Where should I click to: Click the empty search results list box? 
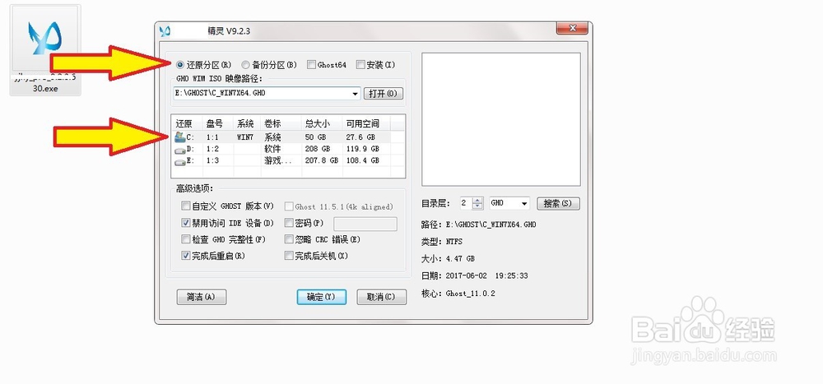[x=501, y=119]
